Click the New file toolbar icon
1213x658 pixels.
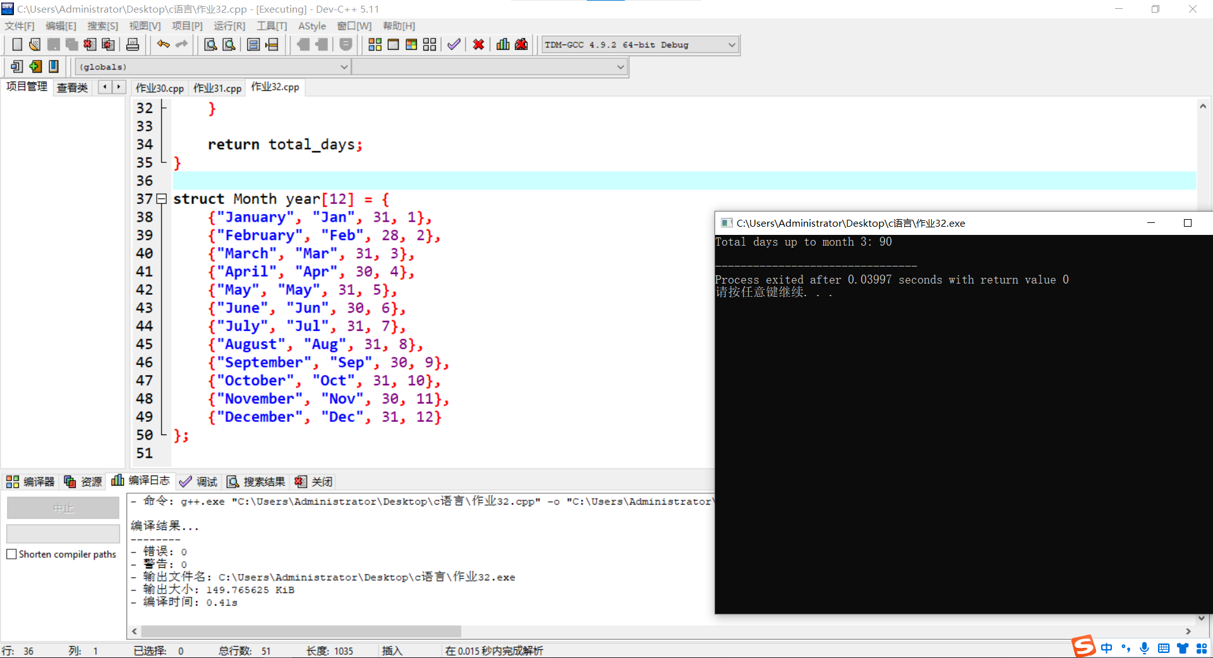pyautogui.click(x=17, y=44)
